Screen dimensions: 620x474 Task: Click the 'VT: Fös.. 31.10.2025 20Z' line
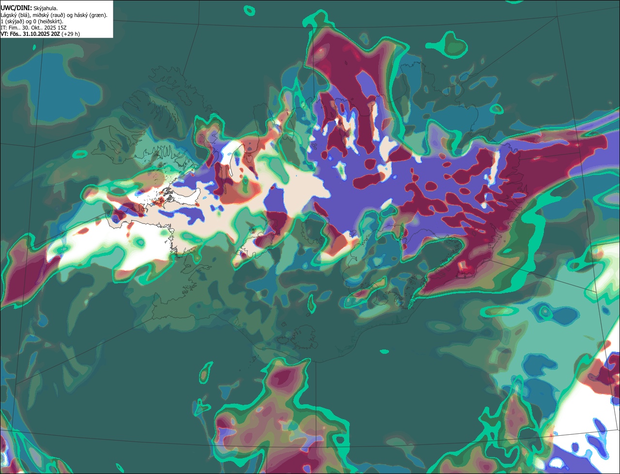(x=40, y=34)
